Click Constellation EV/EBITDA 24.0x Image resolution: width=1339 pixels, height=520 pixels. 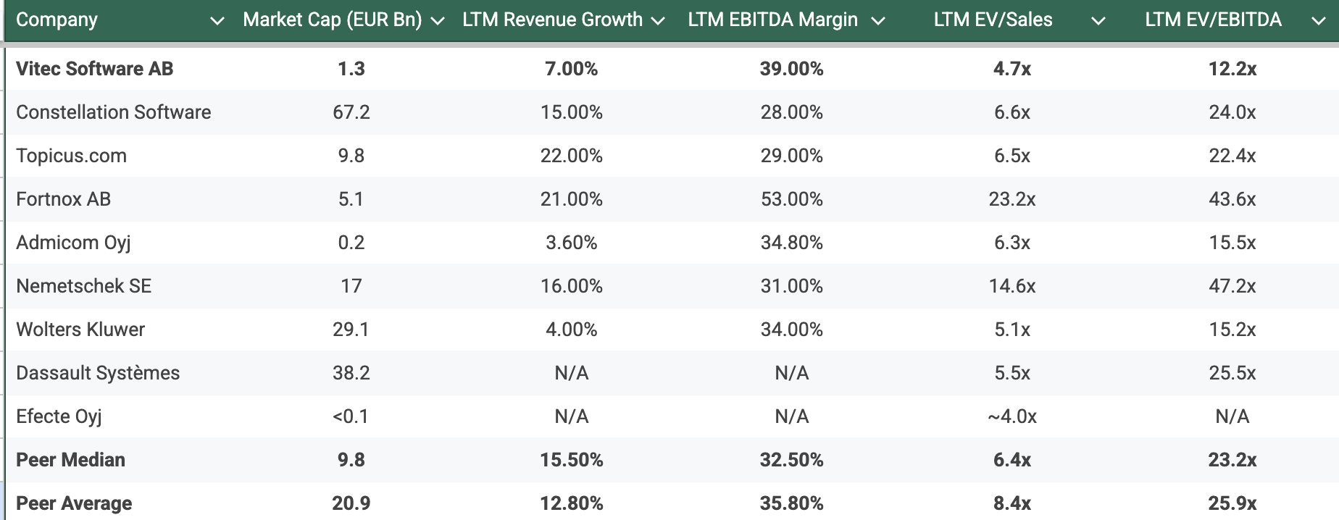1232,112
